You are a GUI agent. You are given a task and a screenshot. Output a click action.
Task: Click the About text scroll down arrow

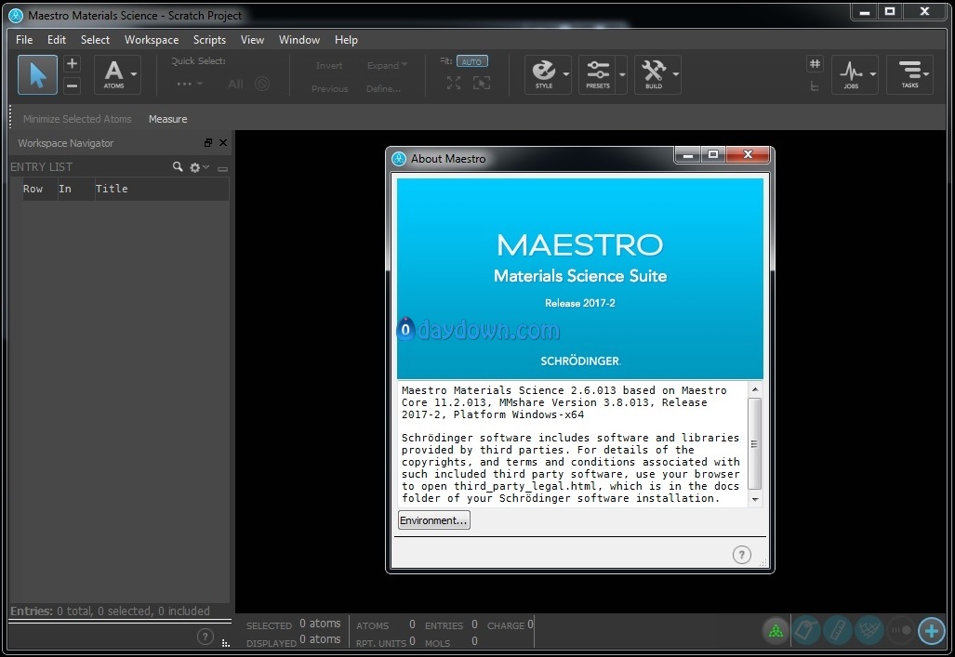tap(755, 499)
